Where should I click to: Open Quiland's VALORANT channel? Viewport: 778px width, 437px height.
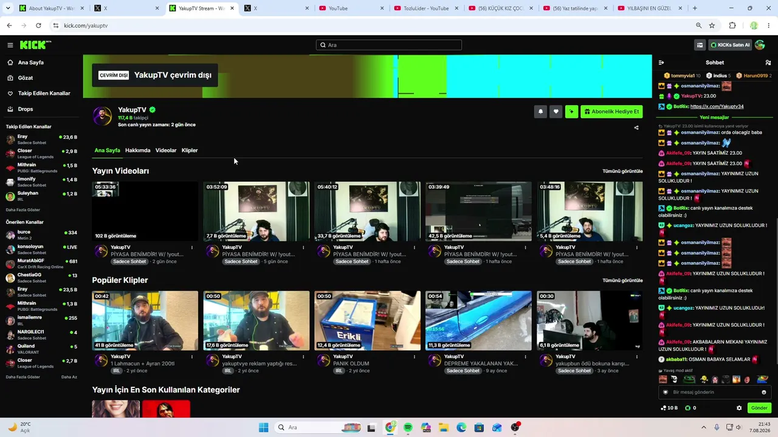[x=41, y=349]
